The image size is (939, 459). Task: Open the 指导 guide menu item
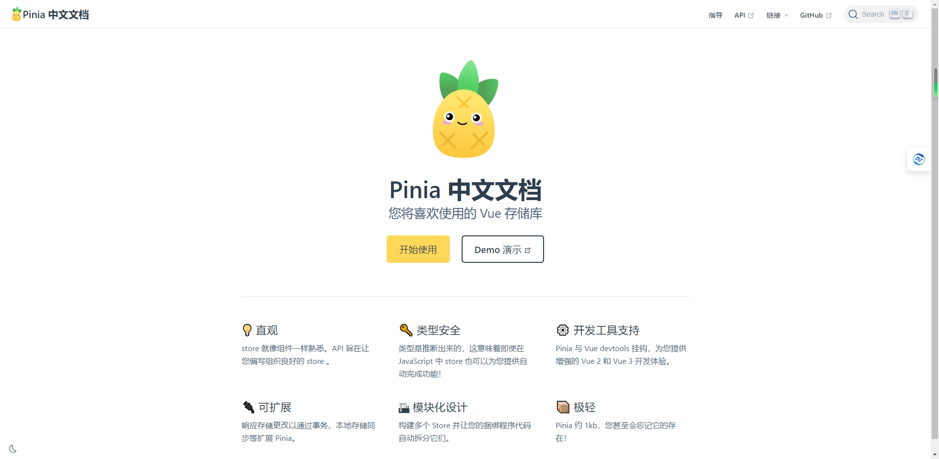(x=715, y=15)
